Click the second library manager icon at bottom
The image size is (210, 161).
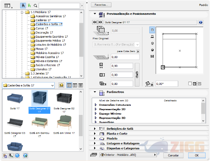[x=11, y=155]
